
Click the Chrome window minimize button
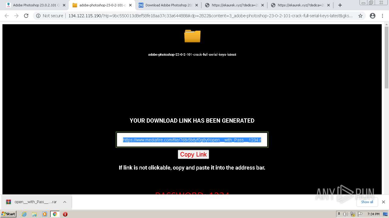[x=363, y=3]
